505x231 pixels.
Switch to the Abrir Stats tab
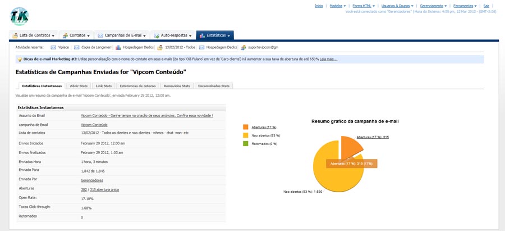pyautogui.click(x=79, y=86)
